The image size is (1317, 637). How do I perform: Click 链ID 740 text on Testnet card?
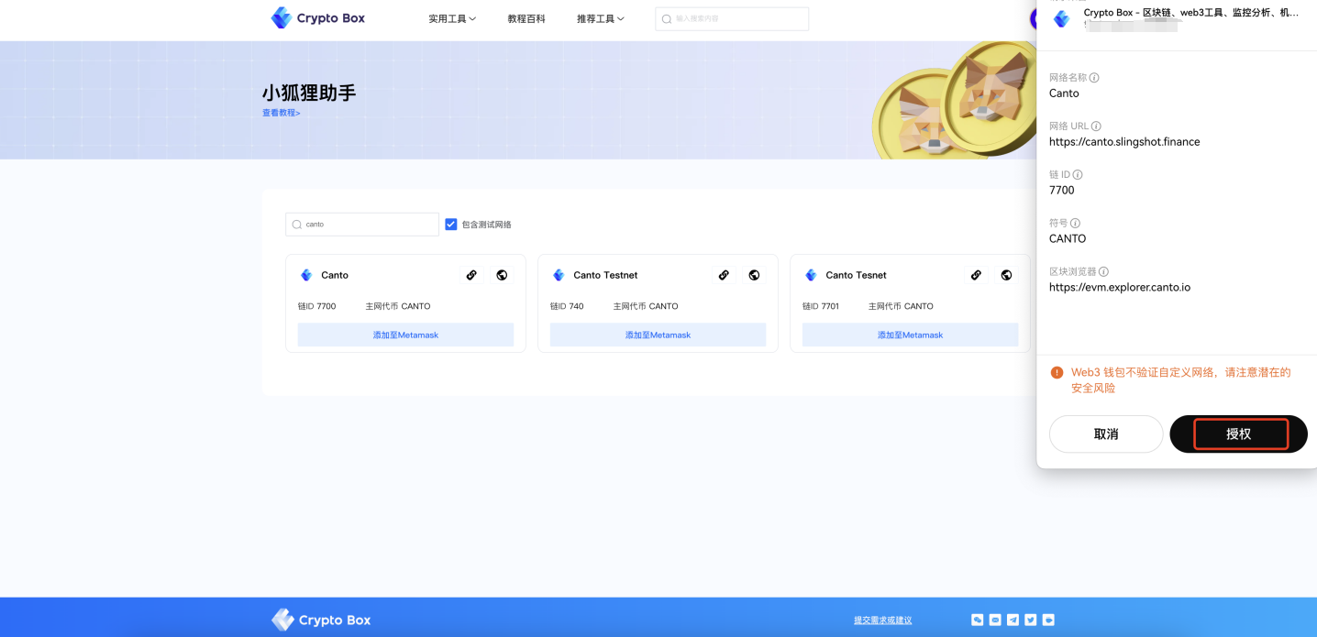567,306
